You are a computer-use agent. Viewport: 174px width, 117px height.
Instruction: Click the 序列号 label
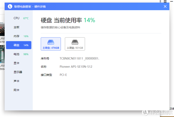pos(45,58)
